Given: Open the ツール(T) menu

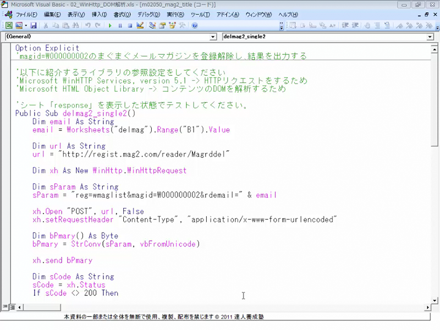Looking at the screenshot, I should (202, 14).
